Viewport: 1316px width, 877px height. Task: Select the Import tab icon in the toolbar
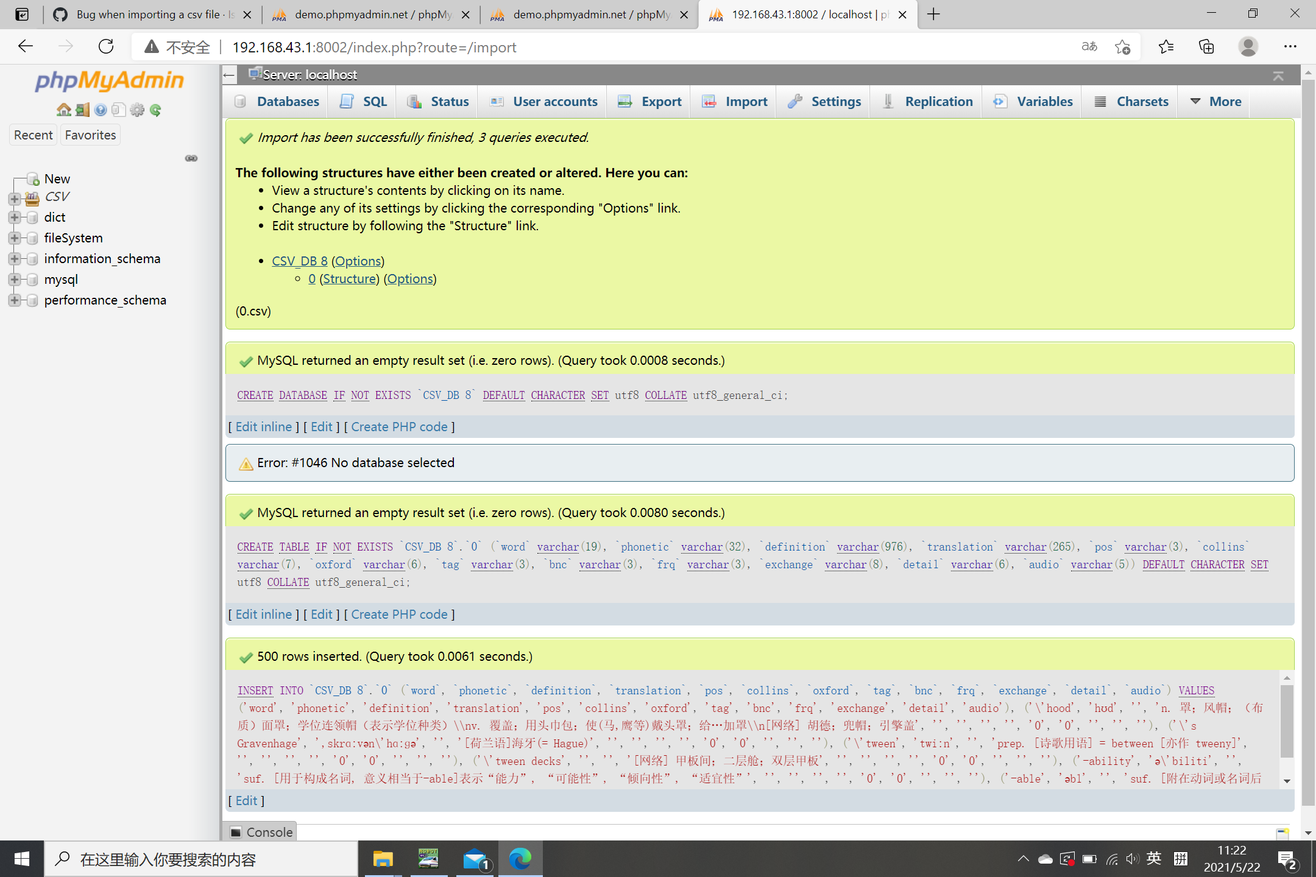(710, 101)
